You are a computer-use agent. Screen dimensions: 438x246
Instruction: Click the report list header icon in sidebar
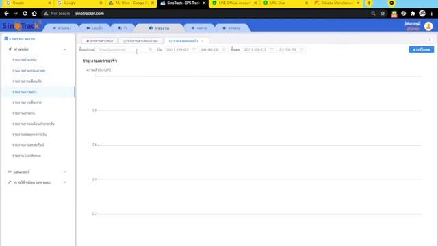(6, 38)
